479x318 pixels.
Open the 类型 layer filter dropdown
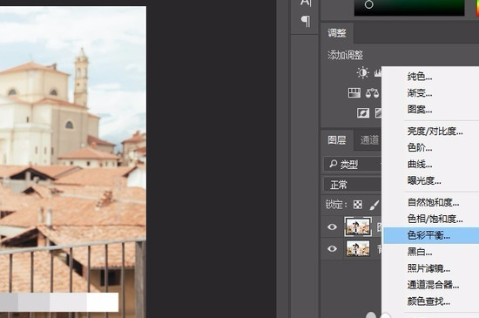(352, 165)
